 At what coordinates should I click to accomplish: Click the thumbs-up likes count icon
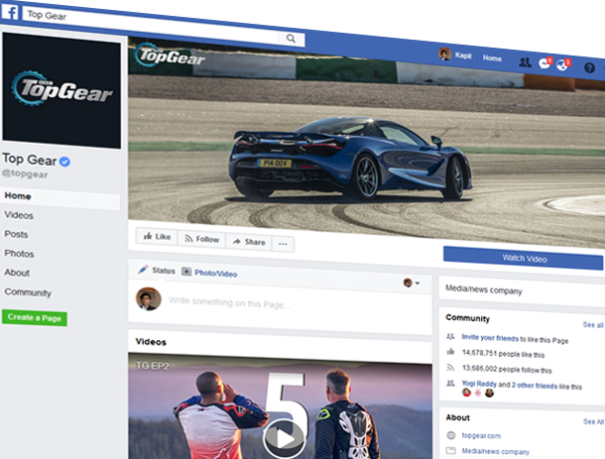click(450, 351)
